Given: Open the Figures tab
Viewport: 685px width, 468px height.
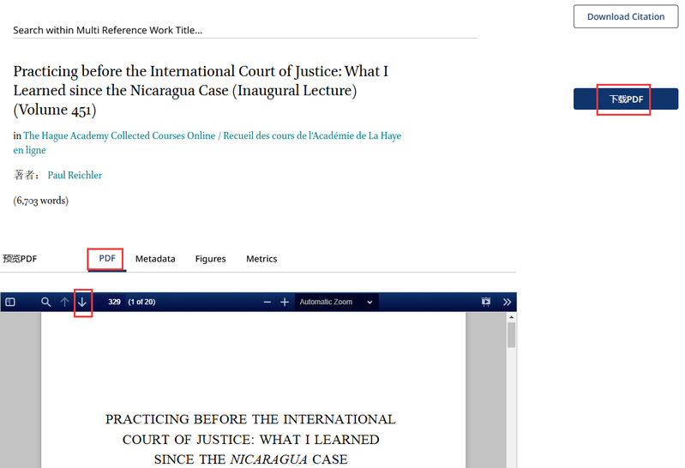Looking at the screenshot, I should pyautogui.click(x=210, y=259).
